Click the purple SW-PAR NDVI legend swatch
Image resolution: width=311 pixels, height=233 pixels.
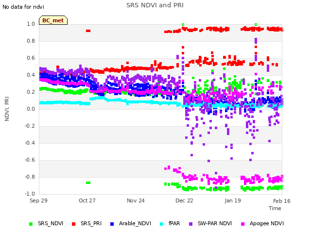pos(190,224)
